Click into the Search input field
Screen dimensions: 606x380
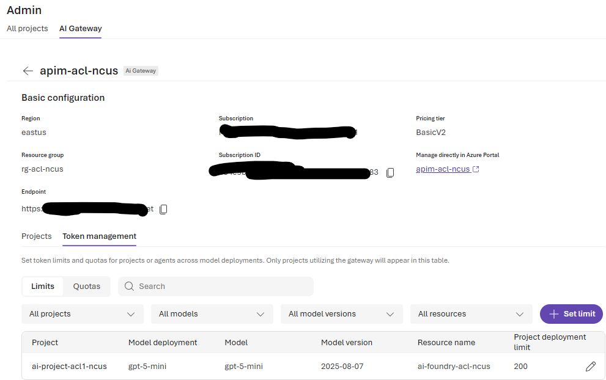pos(216,286)
